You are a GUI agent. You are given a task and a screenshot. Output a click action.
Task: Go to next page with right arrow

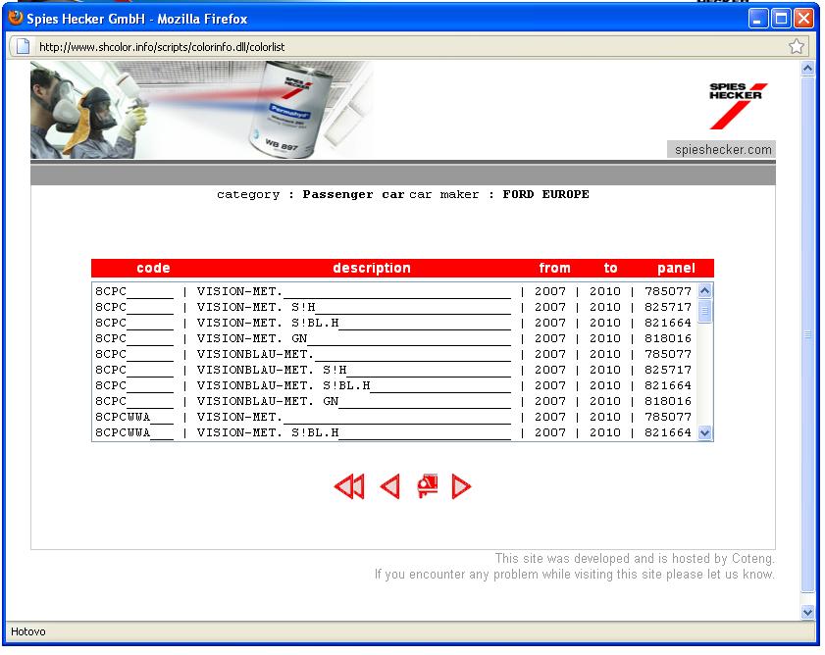(x=461, y=486)
